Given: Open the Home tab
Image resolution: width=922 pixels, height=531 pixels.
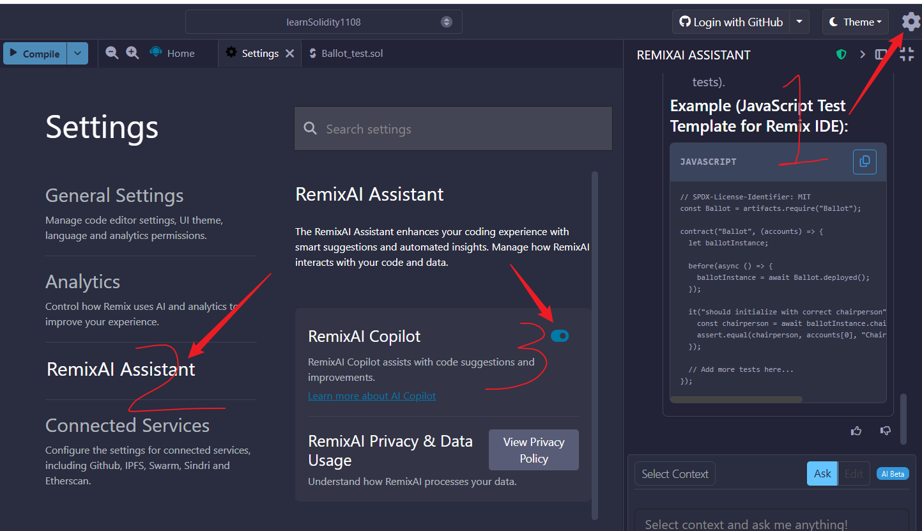Looking at the screenshot, I should (180, 54).
